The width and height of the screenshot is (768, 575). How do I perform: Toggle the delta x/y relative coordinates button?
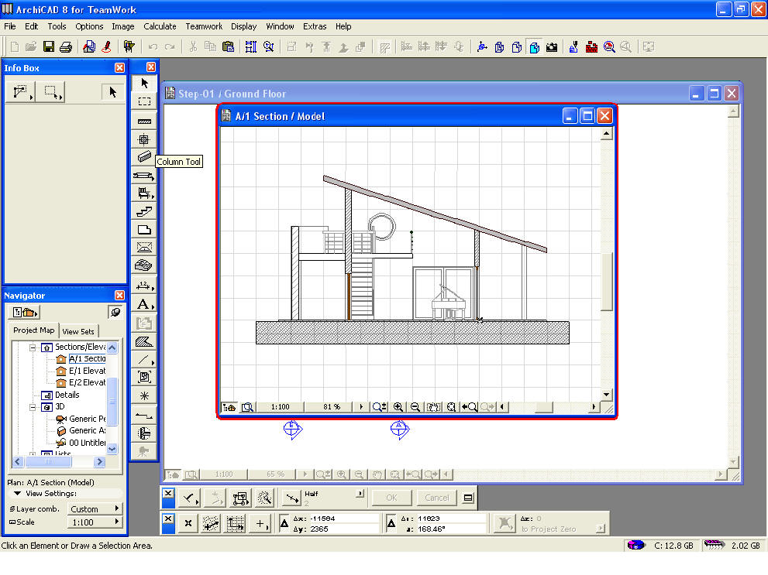[x=284, y=524]
